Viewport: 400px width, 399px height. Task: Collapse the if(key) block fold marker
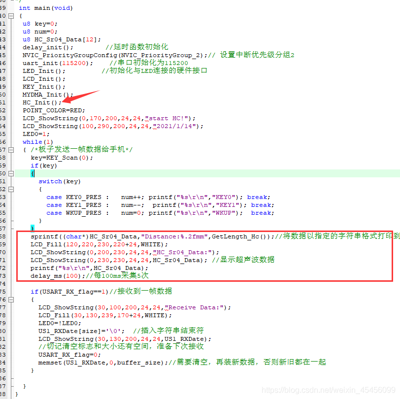[x=11, y=173]
